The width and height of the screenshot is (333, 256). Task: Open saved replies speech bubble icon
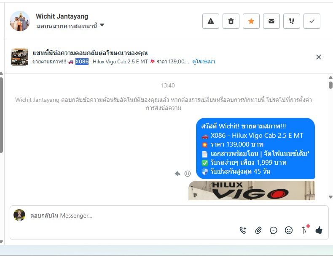[273, 230]
